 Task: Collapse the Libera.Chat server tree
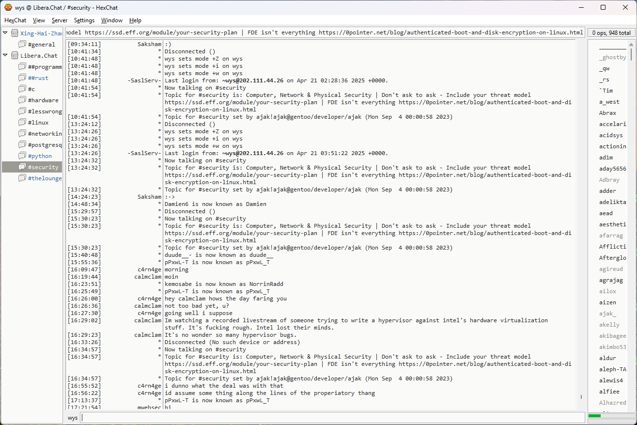pos(5,55)
